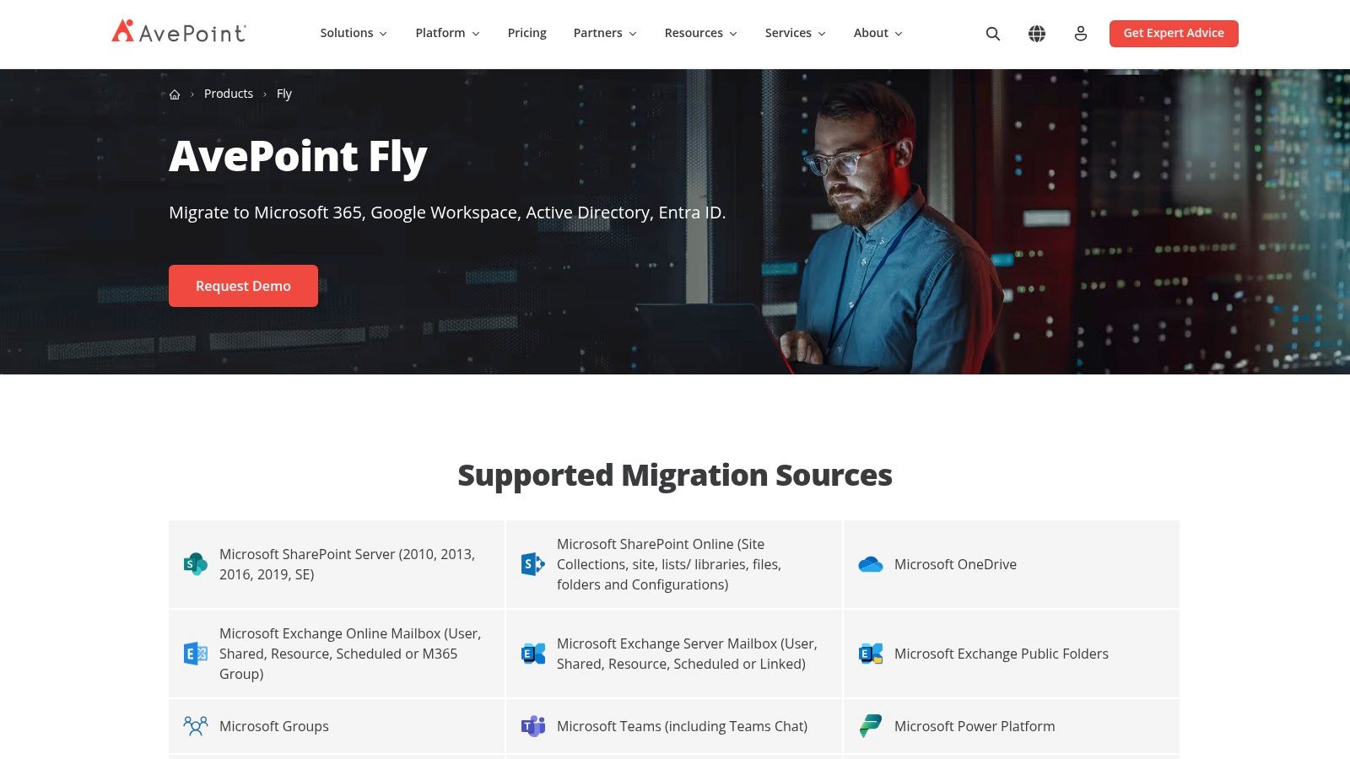The image size is (1350, 759).
Task: Open the user account icon
Action: pyautogui.click(x=1081, y=33)
